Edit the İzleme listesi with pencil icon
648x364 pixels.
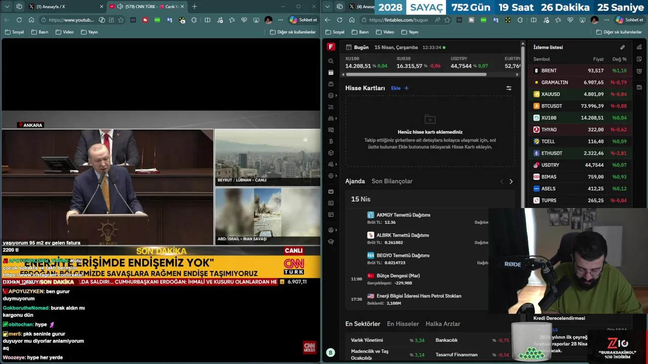point(623,48)
